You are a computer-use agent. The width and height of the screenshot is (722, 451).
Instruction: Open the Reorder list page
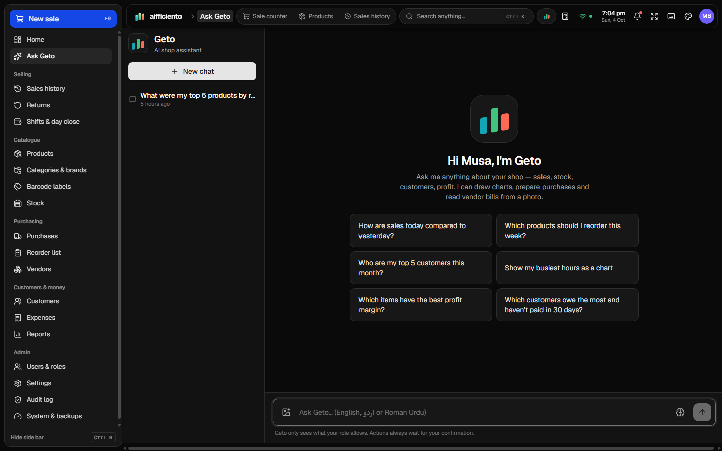pos(61,253)
